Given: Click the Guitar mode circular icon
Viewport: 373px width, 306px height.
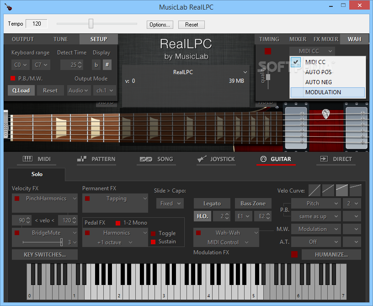Looking at the screenshot, I should coord(263,159).
